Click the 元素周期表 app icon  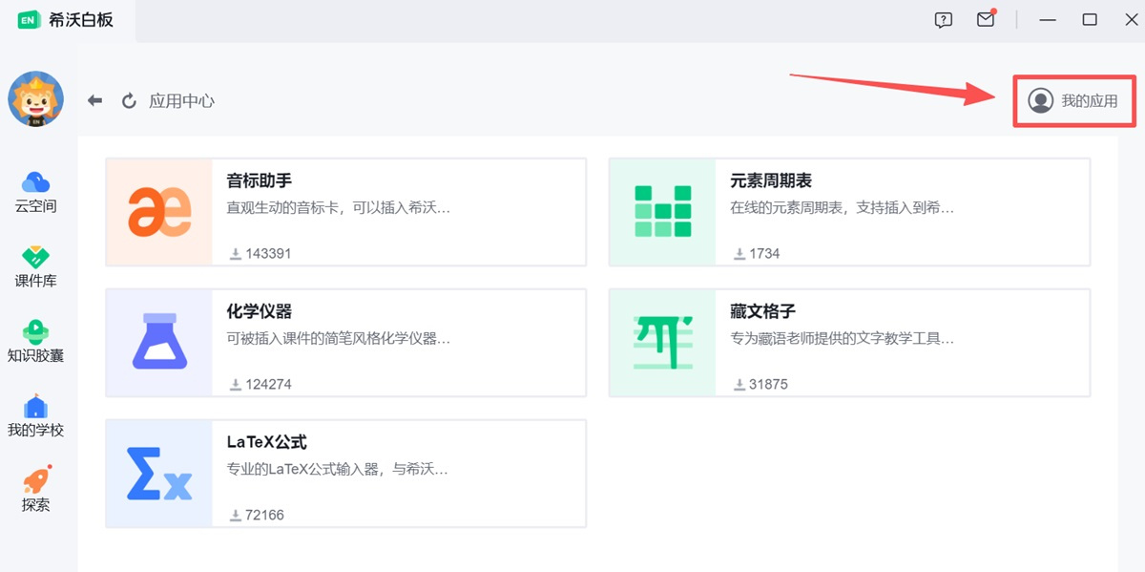(x=662, y=212)
